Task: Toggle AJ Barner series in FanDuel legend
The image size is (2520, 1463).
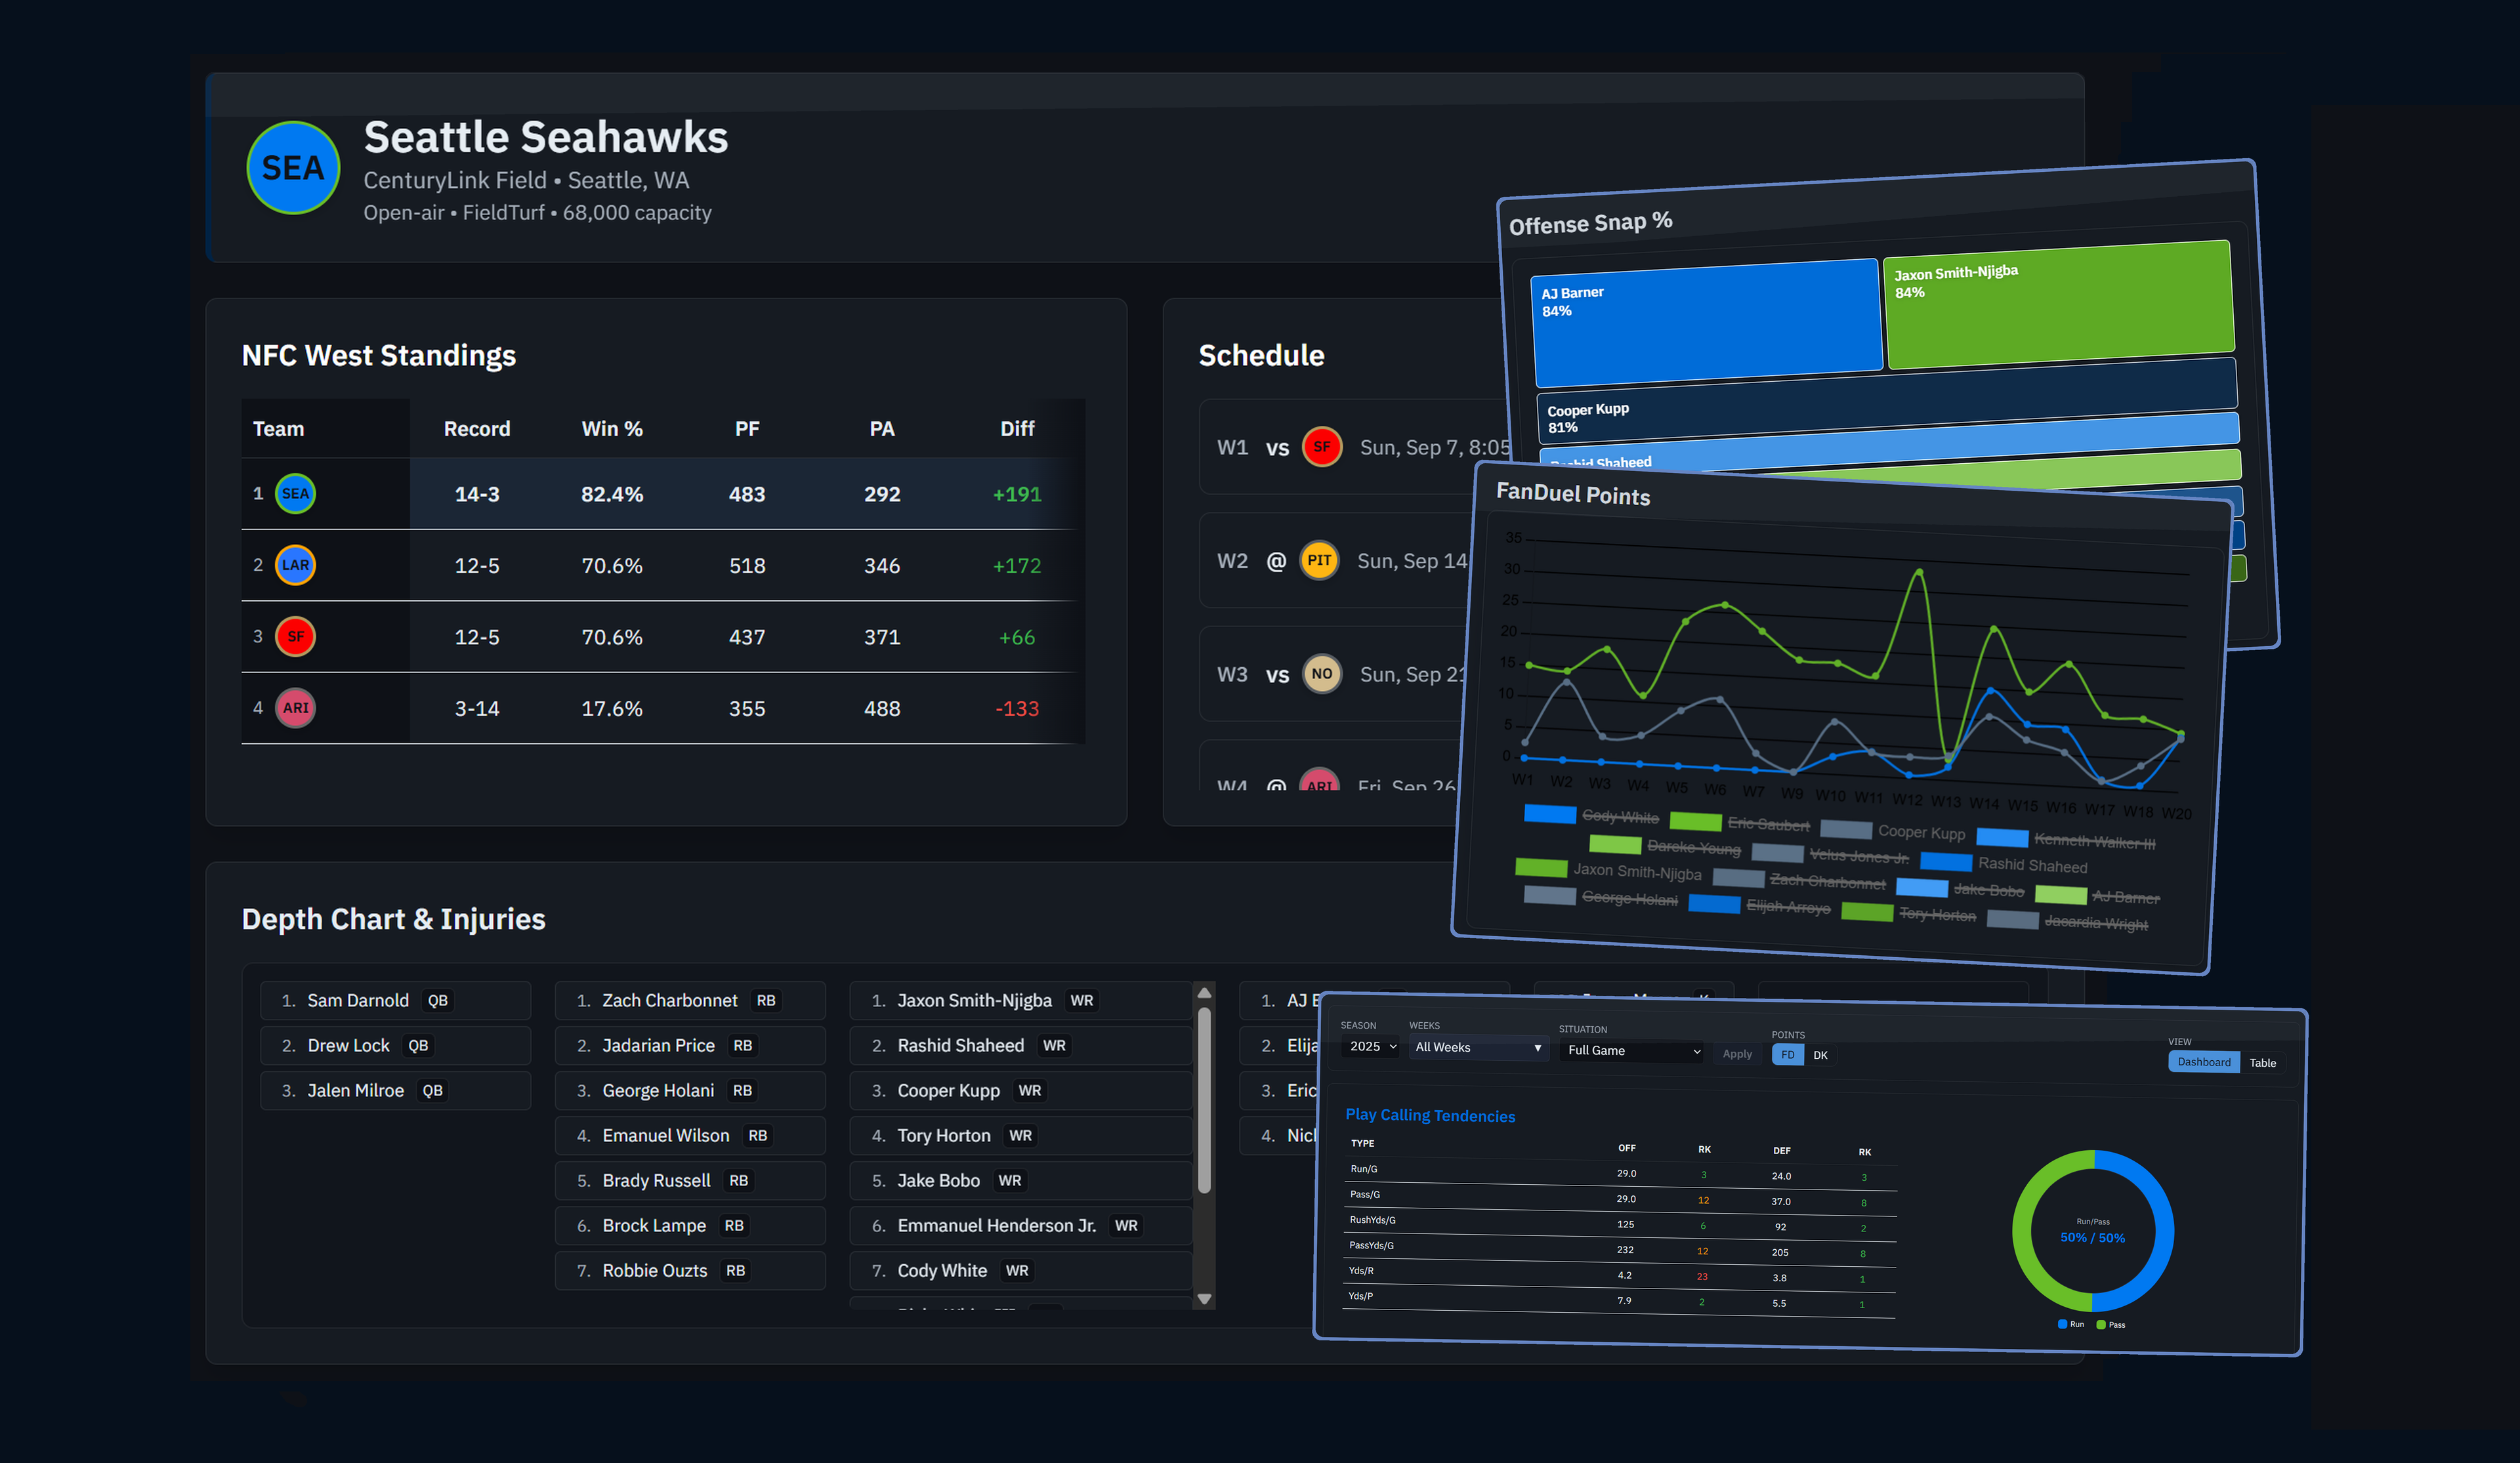Action: point(2097,896)
